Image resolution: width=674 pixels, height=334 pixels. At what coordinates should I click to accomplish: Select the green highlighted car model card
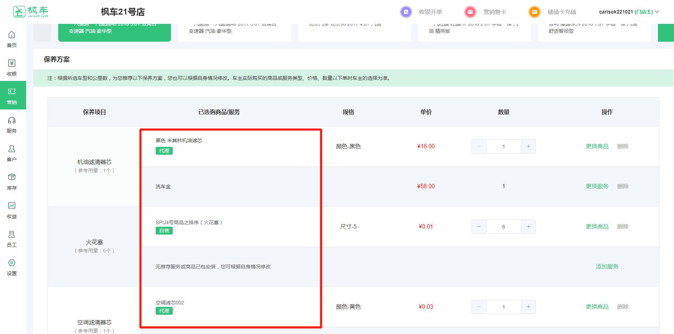point(114,32)
